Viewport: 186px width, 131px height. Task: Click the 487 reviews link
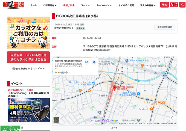click(x=63, y=73)
